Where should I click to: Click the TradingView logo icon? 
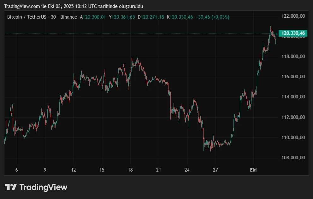[x=11, y=187]
